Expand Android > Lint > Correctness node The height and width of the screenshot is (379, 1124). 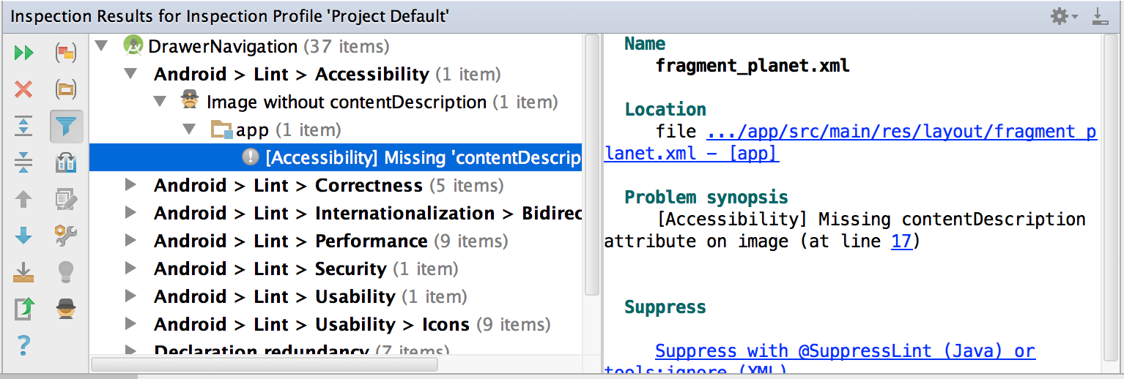(x=131, y=186)
